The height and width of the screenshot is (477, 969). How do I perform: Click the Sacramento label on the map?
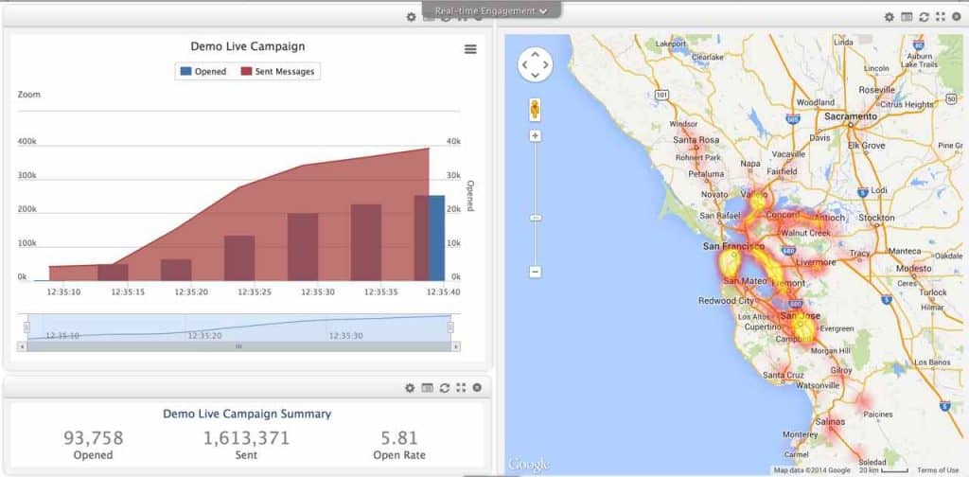[x=851, y=116]
